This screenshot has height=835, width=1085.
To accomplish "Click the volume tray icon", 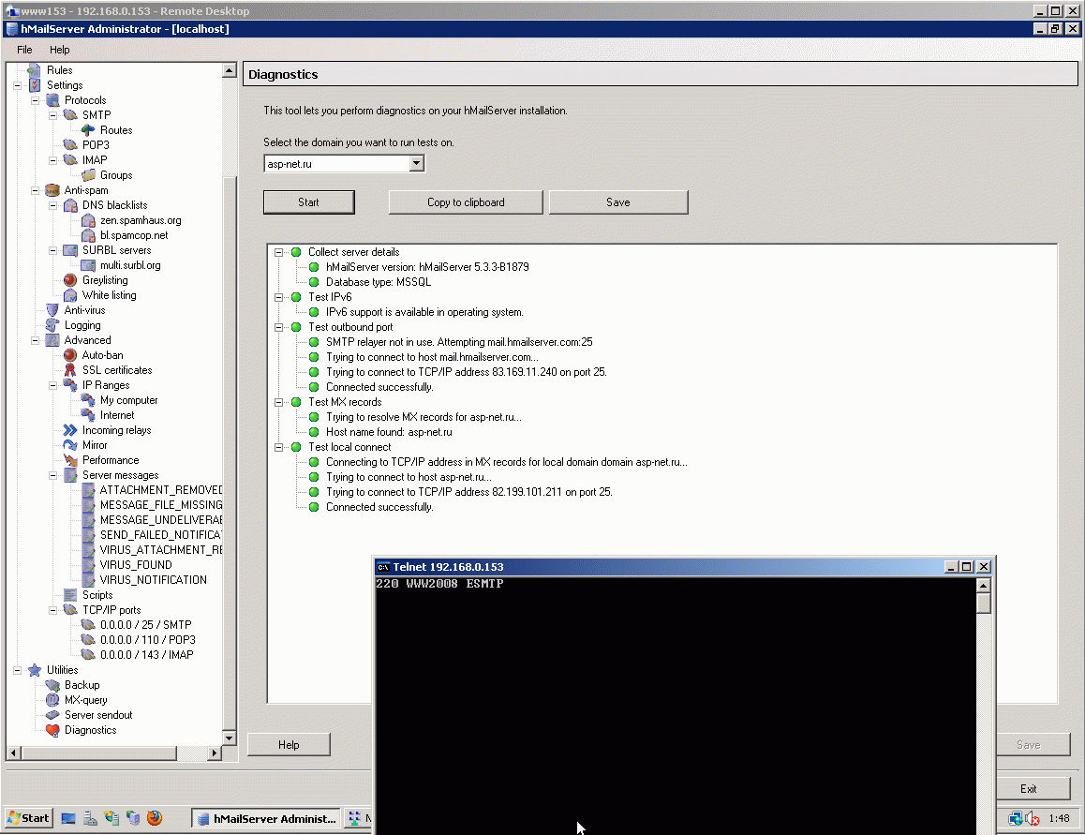I will coord(1033,818).
